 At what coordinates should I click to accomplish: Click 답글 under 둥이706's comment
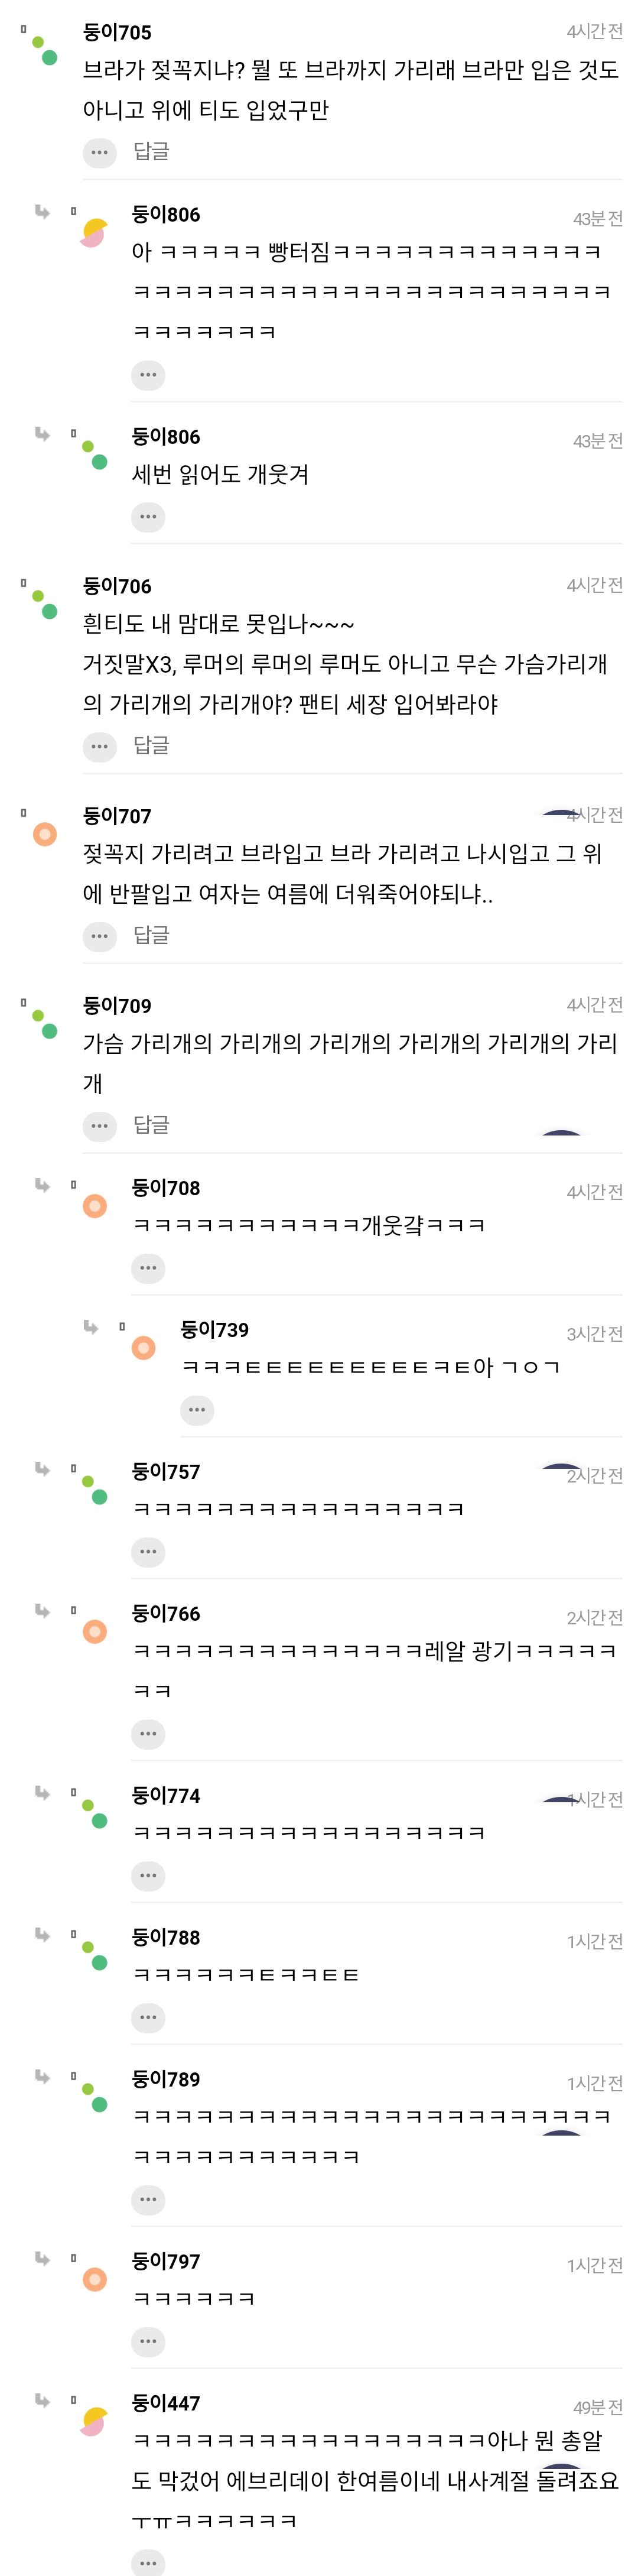pos(151,746)
